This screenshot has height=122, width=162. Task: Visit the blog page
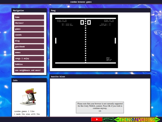point(29,41)
